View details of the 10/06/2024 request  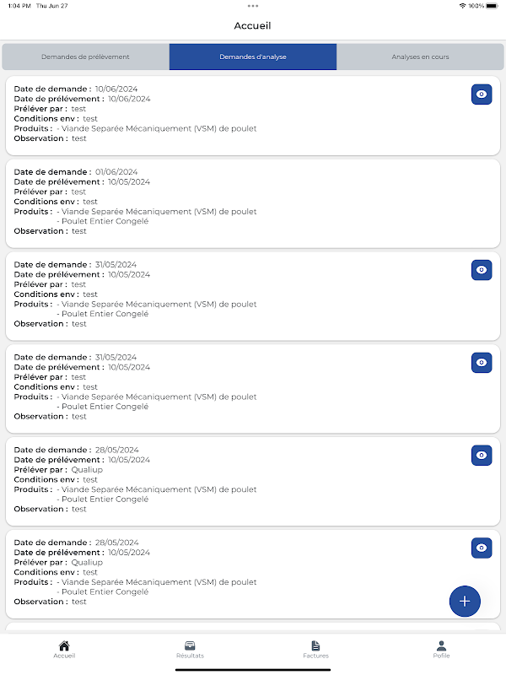(x=482, y=94)
